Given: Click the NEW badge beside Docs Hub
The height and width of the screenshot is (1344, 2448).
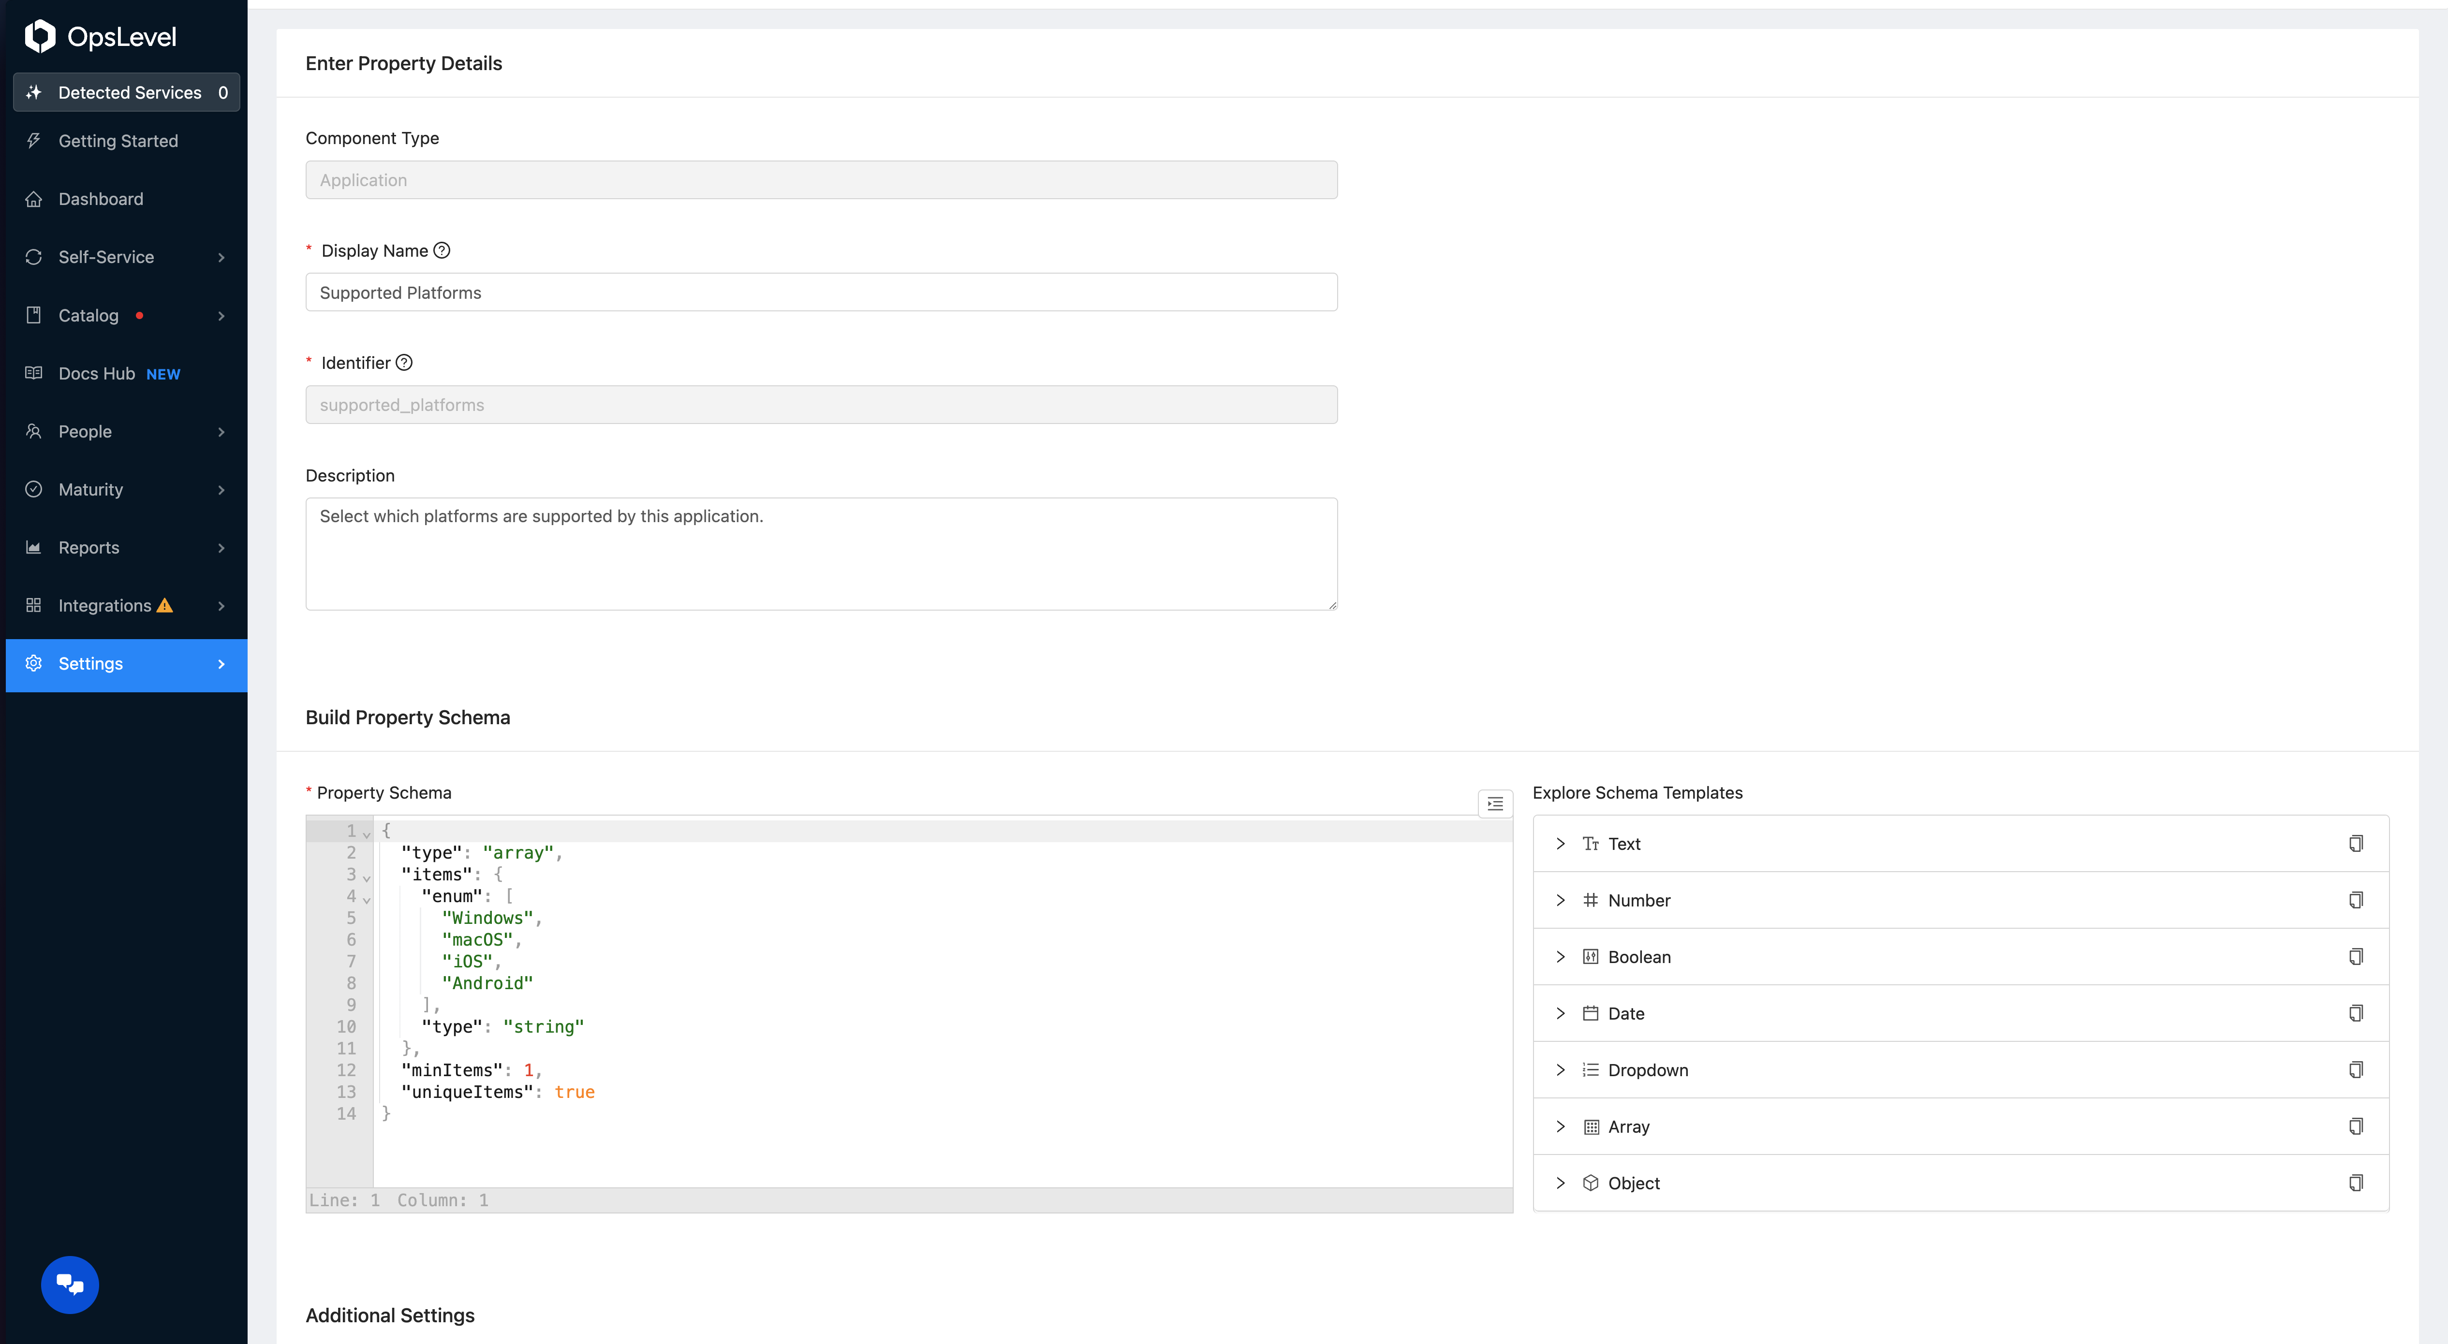Looking at the screenshot, I should pos(163,374).
